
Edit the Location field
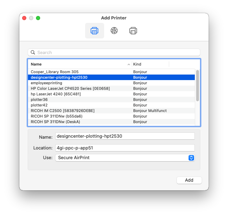(x=125, y=148)
